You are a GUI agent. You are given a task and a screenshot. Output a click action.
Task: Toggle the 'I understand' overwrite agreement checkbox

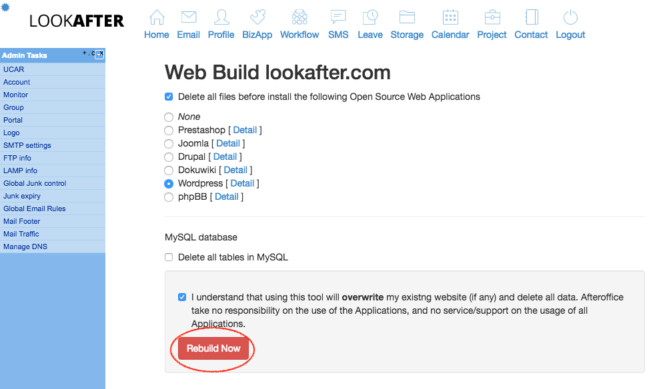click(x=182, y=297)
